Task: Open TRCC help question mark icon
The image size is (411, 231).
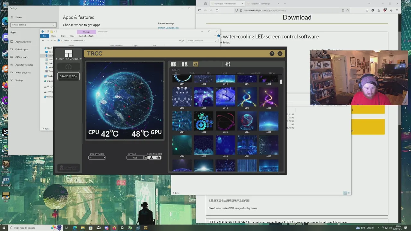Action: click(x=272, y=54)
